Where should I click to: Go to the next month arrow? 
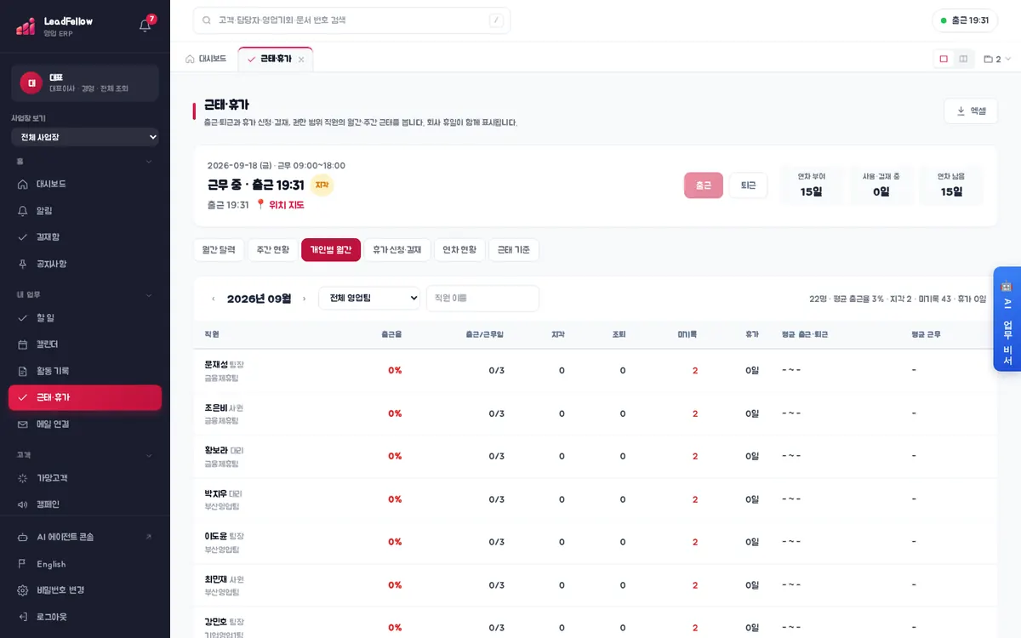click(x=304, y=299)
